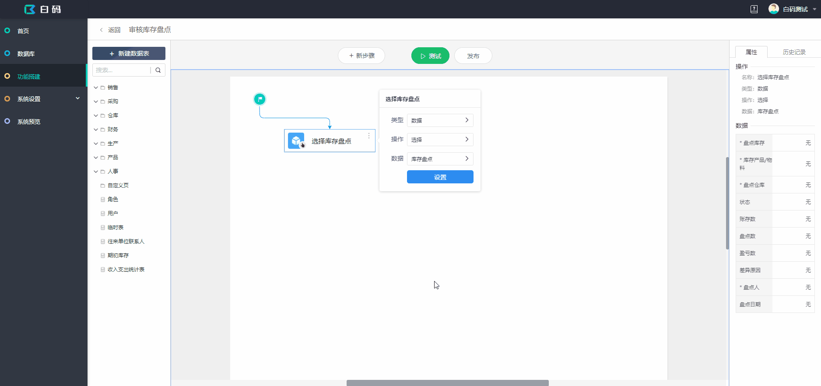
Task: Click the user avatar in header
Action: click(x=773, y=9)
